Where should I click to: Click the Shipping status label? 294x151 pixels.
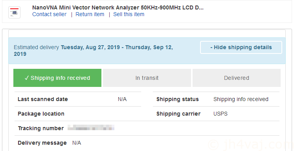click(178, 99)
